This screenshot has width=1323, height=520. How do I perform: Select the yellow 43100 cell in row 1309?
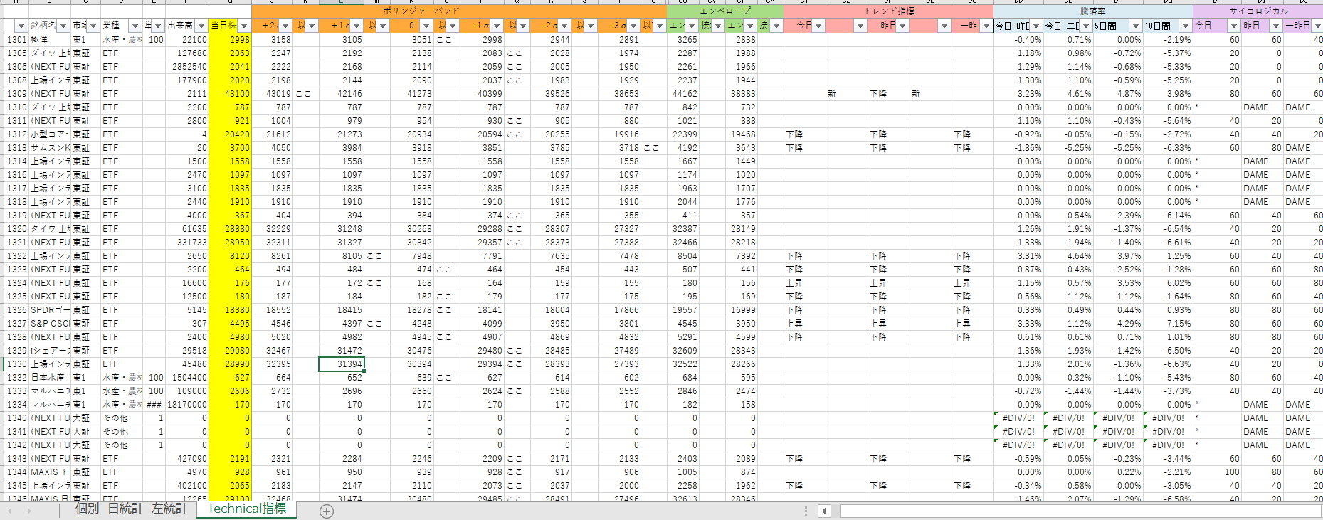pyautogui.click(x=230, y=94)
